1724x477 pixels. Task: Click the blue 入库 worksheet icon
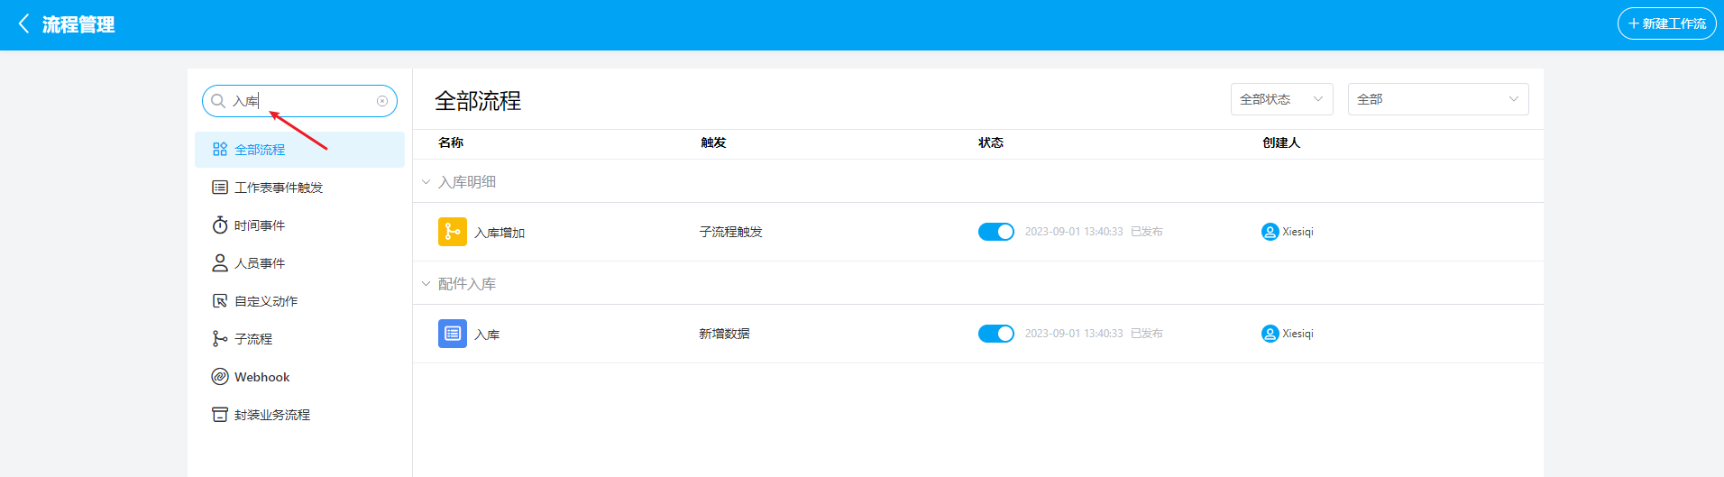(x=453, y=334)
